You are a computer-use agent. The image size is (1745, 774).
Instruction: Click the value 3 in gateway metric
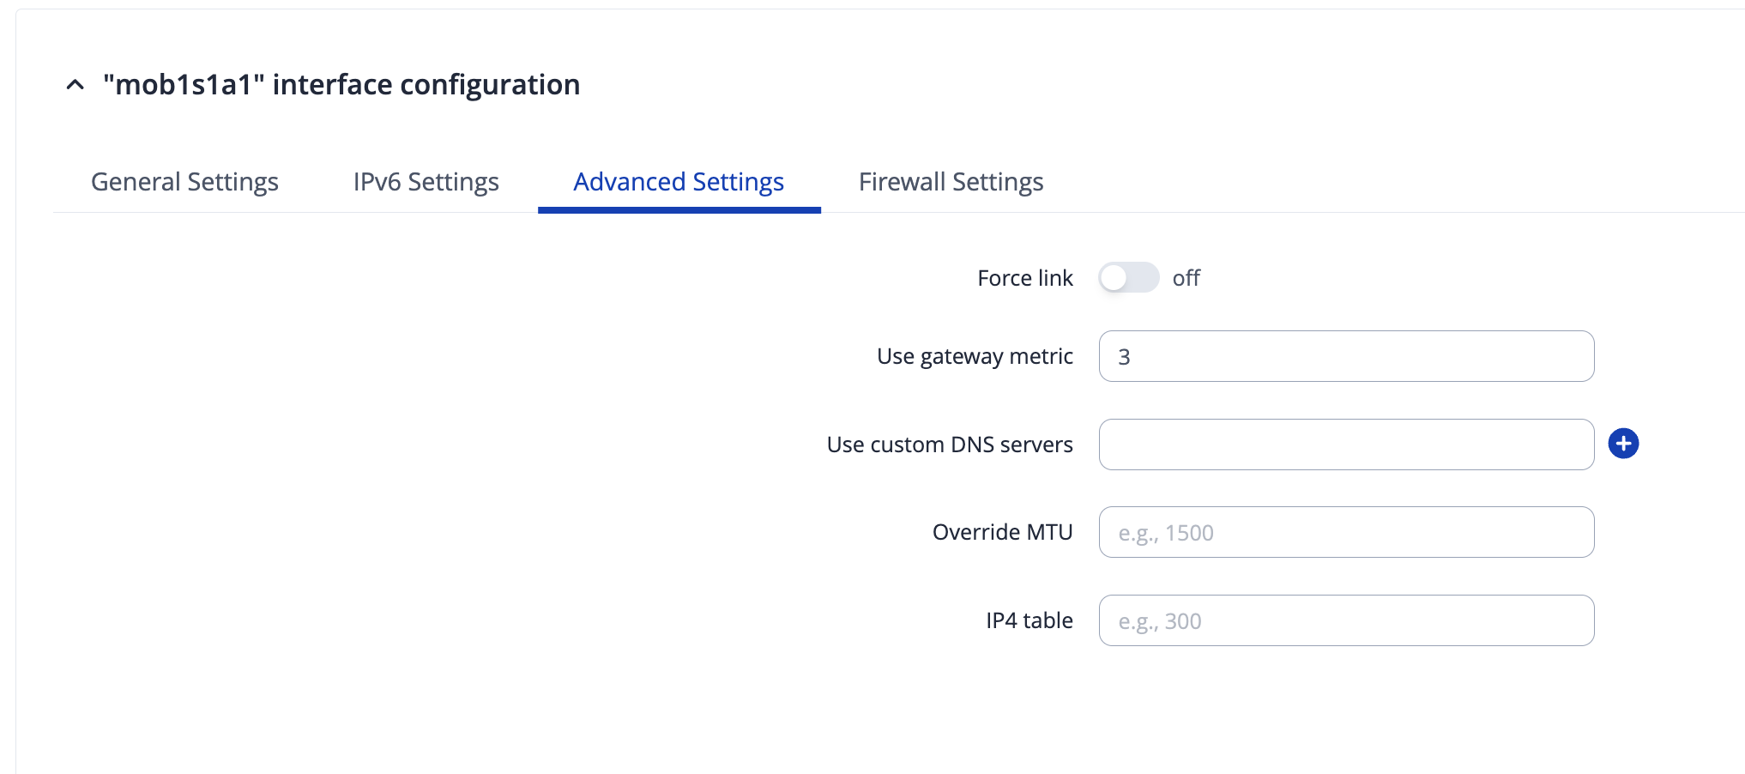click(1124, 357)
